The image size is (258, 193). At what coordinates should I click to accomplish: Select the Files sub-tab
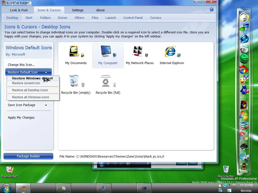pos(95,18)
